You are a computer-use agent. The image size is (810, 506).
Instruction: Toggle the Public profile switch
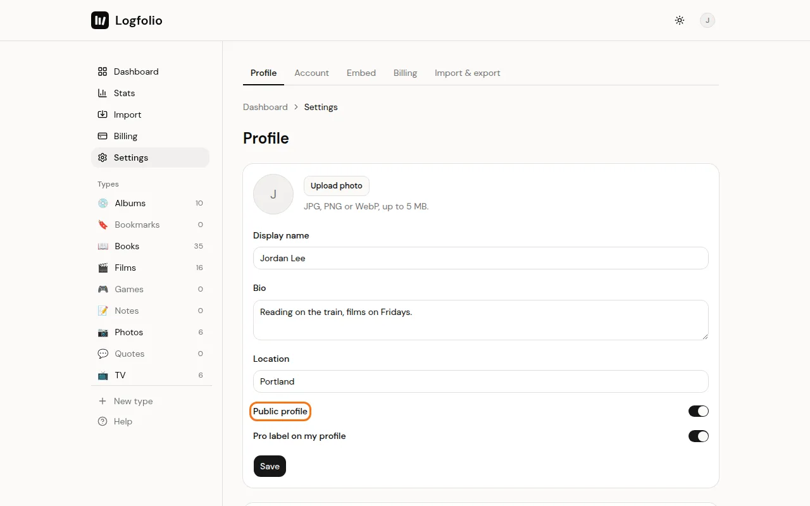tap(699, 411)
